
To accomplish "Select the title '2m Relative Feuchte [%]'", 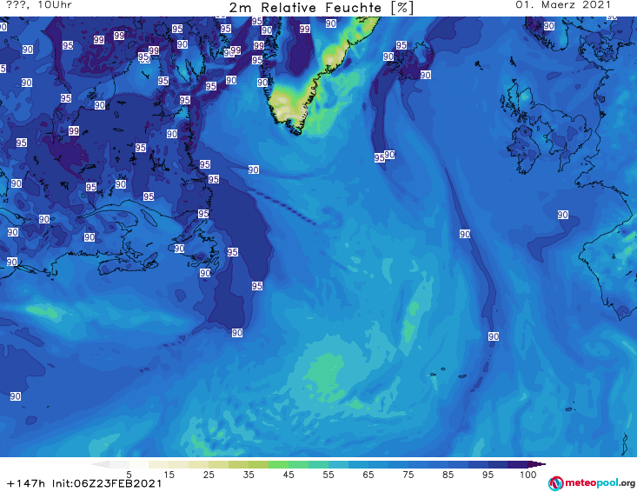I will [x=322, y=8].
